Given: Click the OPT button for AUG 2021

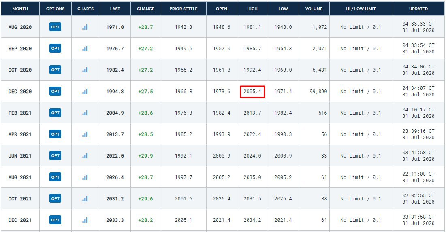Looking at the screenshot, I should tap(55, 177).
